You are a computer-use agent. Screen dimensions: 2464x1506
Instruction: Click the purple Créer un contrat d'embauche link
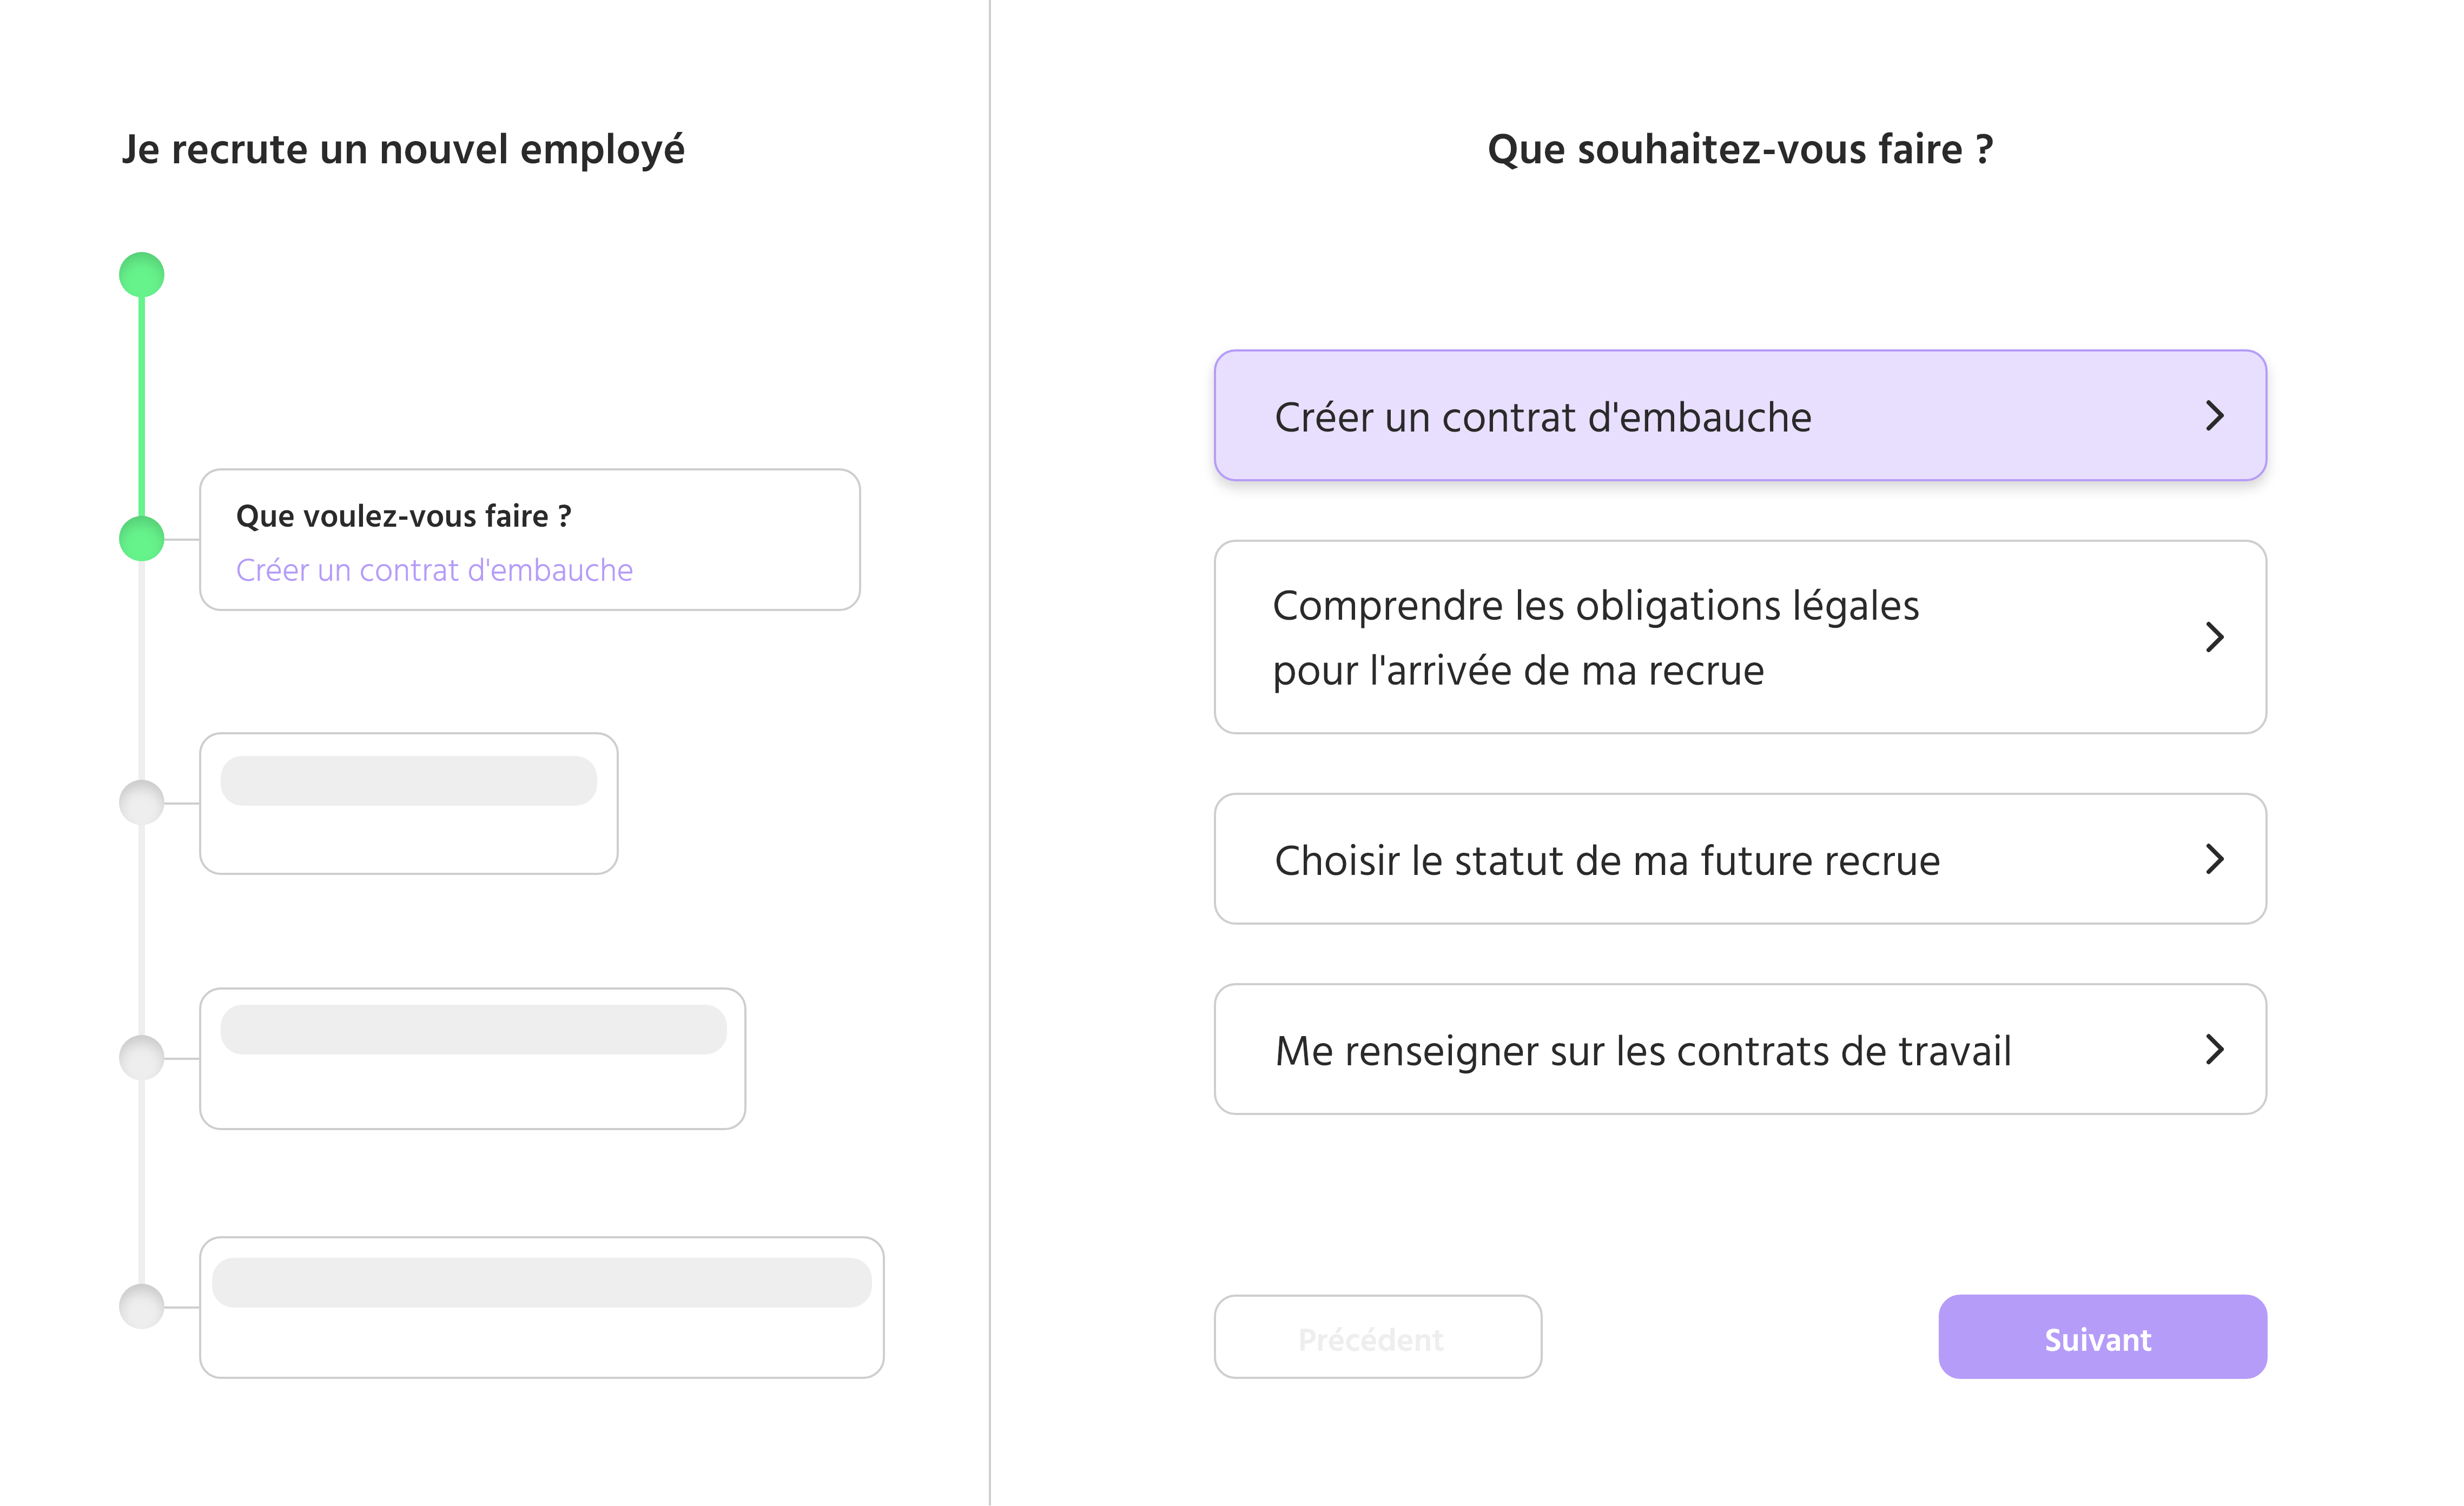pyautogui.click(x=434, y=570)
